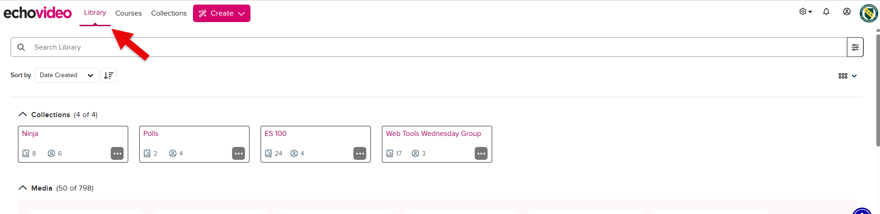Open the Ninja collection options menu
Image resolution: width=880 pixels, height=214 pixels.
(117, 153)
